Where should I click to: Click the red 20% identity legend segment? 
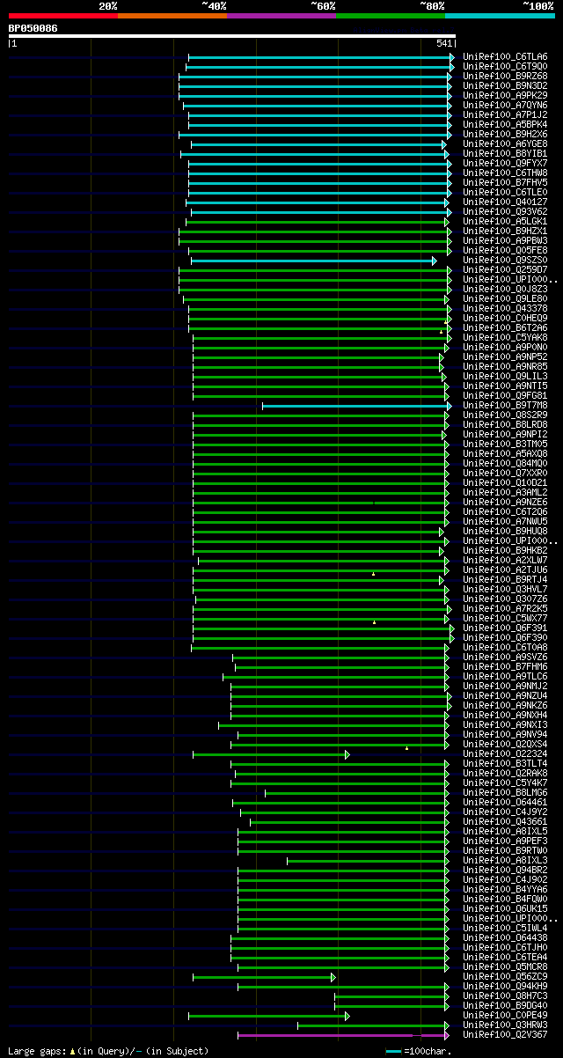click(x=62, y=16)
